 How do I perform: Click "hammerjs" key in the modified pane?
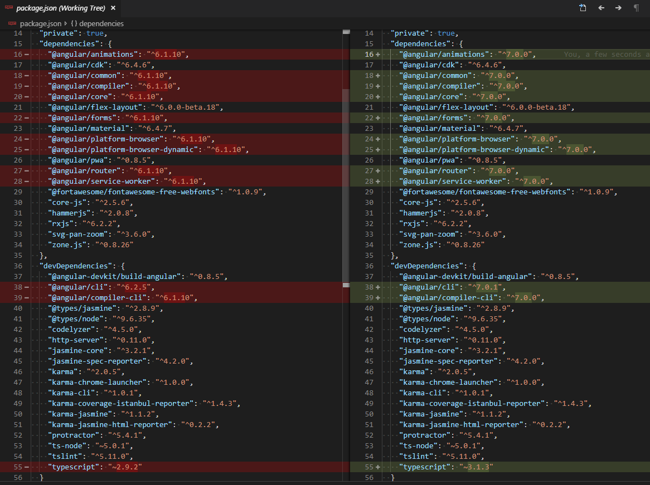coord(420,213)
